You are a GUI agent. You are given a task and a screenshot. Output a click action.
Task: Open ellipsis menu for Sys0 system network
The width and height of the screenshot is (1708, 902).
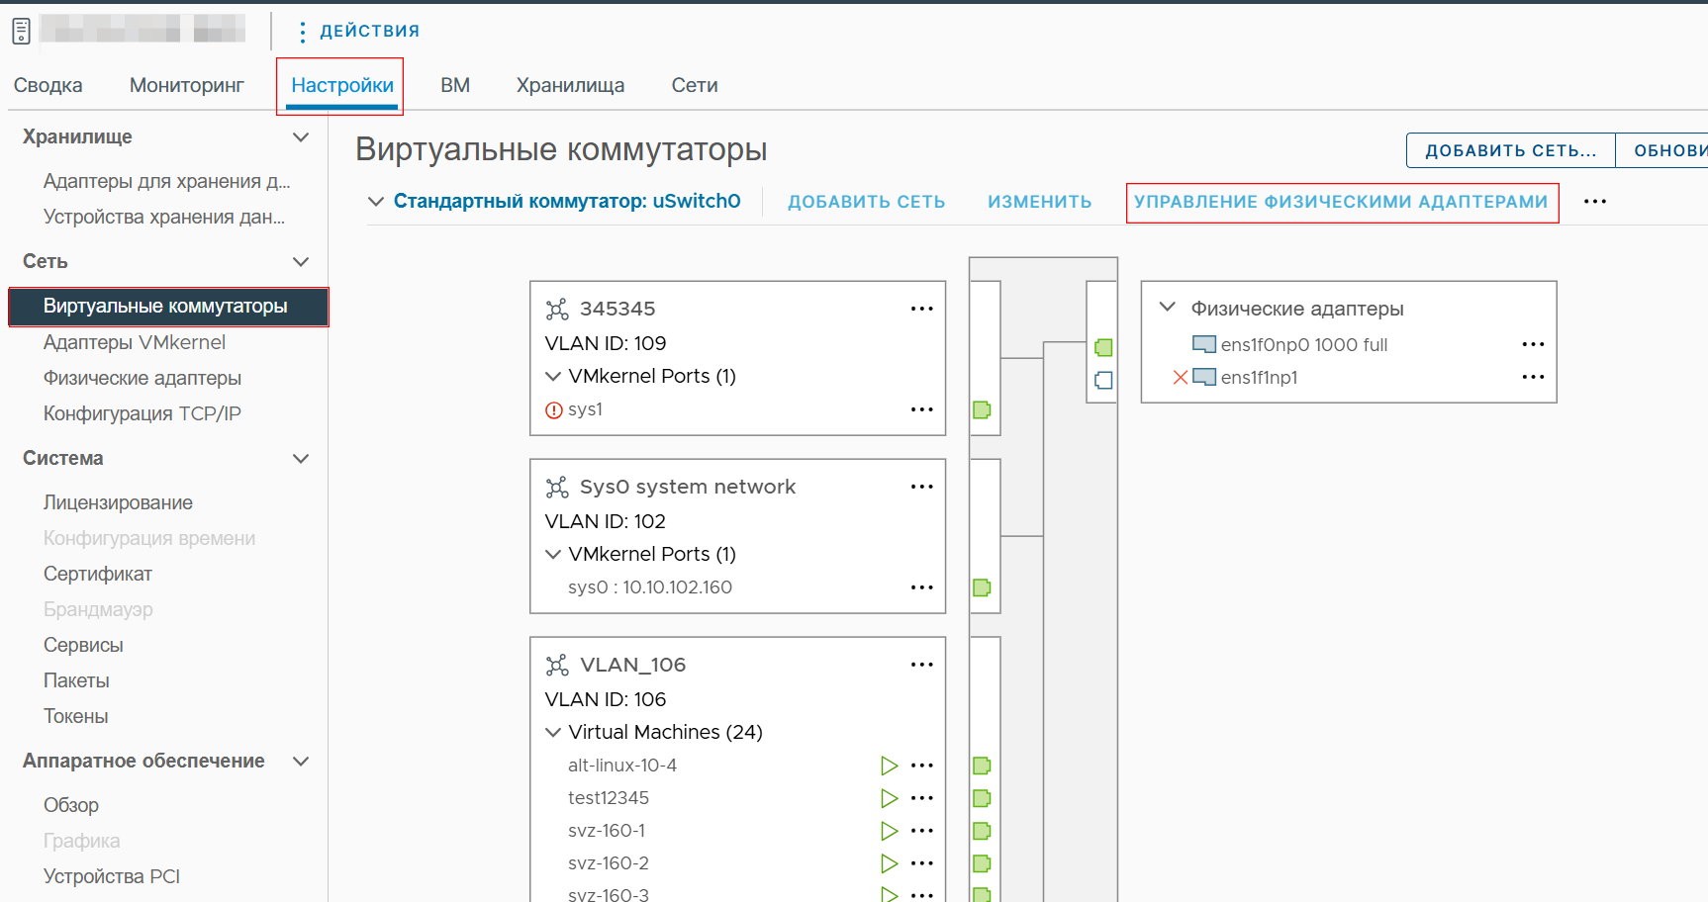click(x=922, y=487)
